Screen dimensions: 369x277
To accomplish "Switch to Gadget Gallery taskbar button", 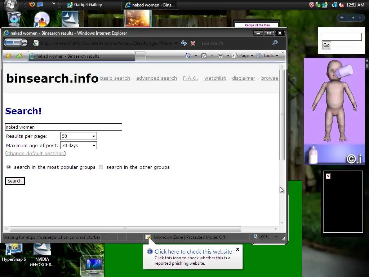I will tap(84, 5).
